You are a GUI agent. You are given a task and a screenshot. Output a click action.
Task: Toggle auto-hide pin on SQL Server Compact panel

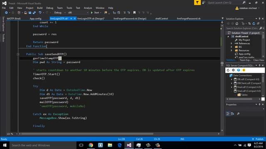pos(259,65)
